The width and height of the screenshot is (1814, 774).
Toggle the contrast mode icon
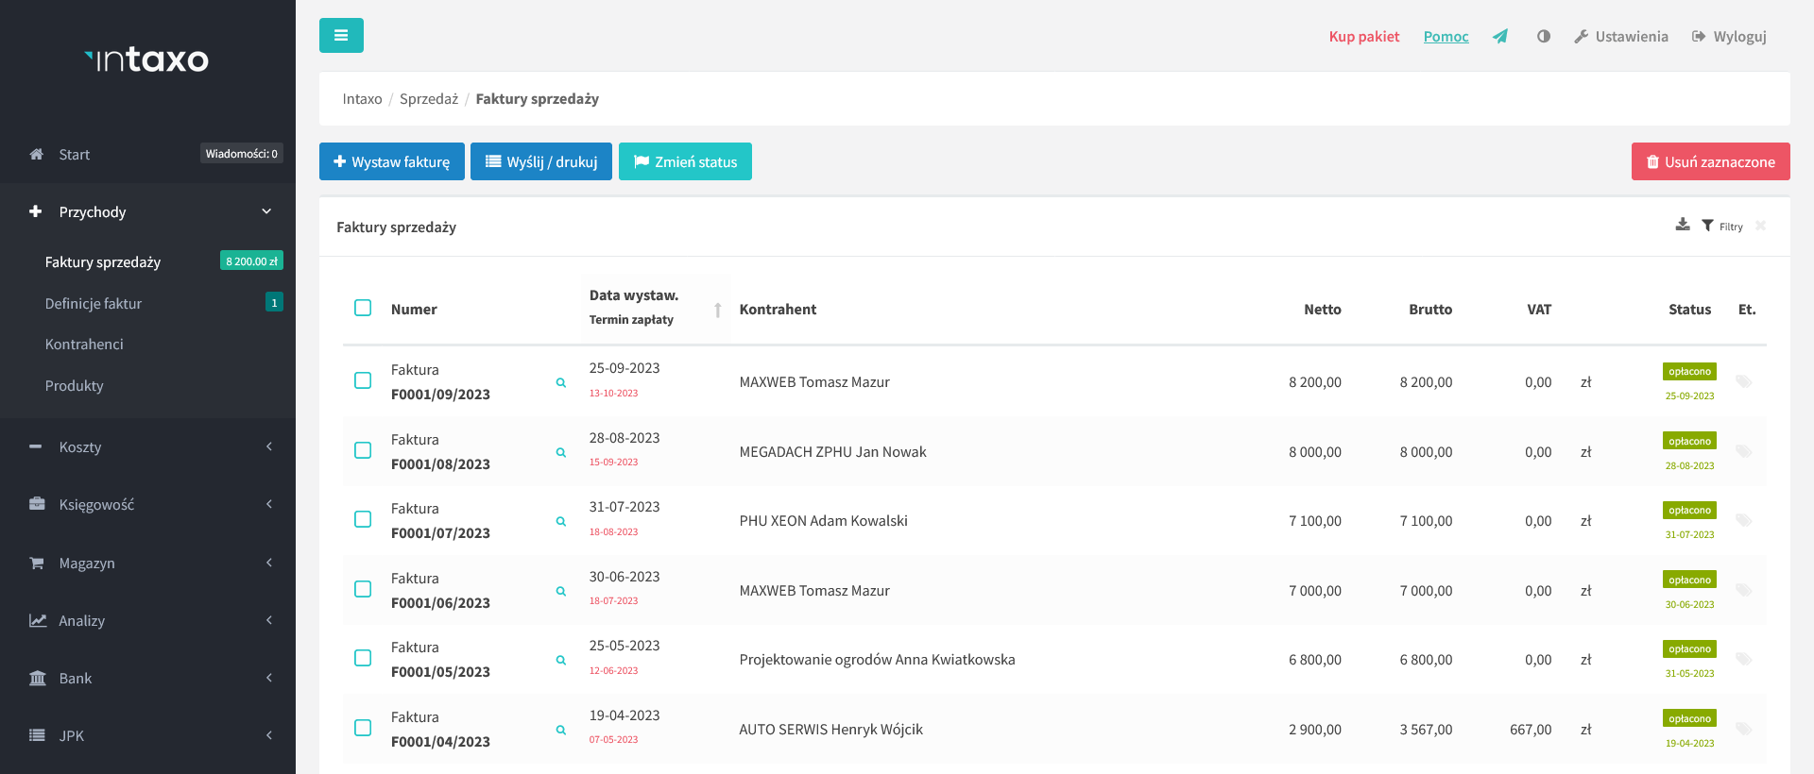[x=1543, y=37]
